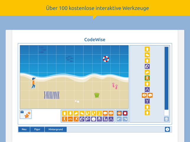The image size is (190, 142).
Task: Open the inventory box with starfish
Action: point(26,114)
